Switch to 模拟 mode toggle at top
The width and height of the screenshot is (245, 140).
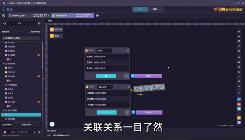pos(155,9)
